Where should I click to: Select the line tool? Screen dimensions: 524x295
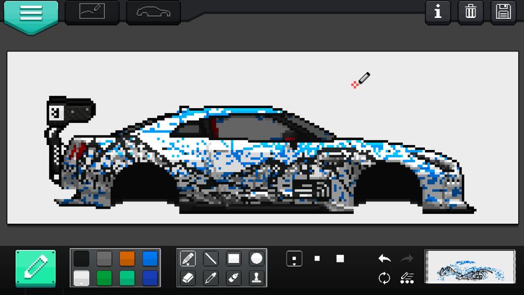[211, 259]
